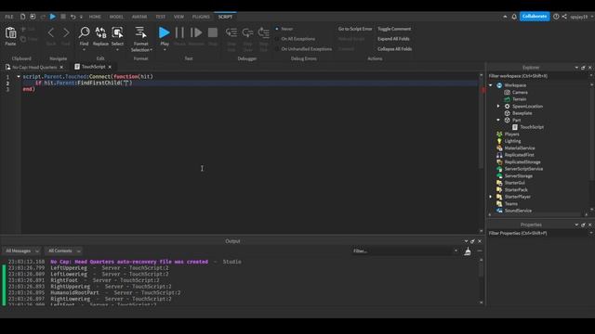Click the Paste clipboard icon
The image size is (595, 334).
[10, 33]
